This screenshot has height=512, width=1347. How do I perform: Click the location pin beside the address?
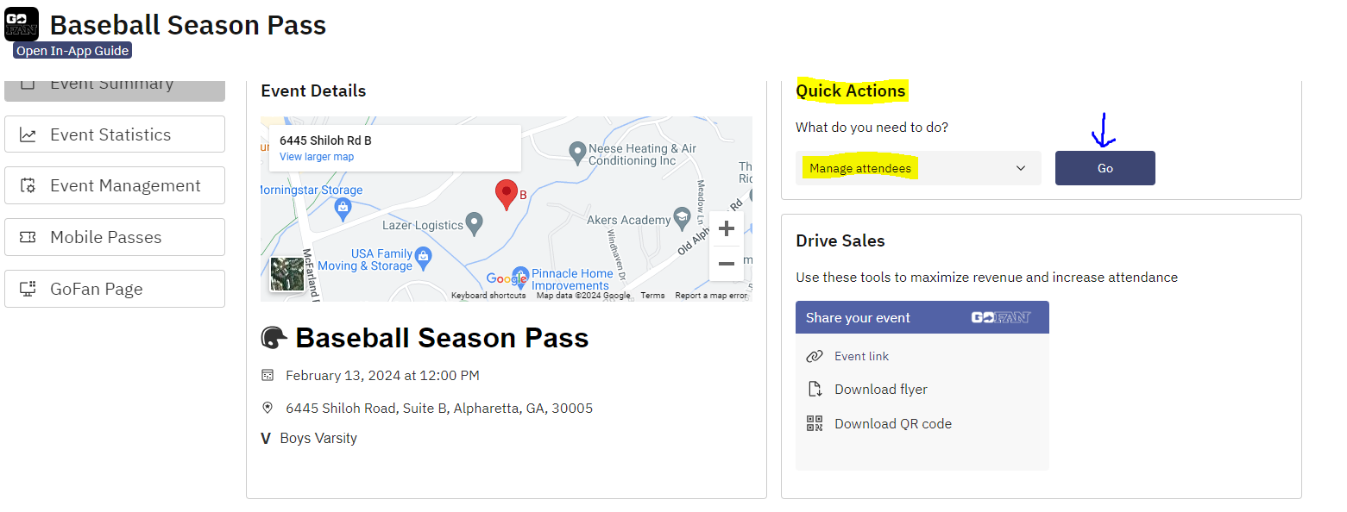(268, 407)
